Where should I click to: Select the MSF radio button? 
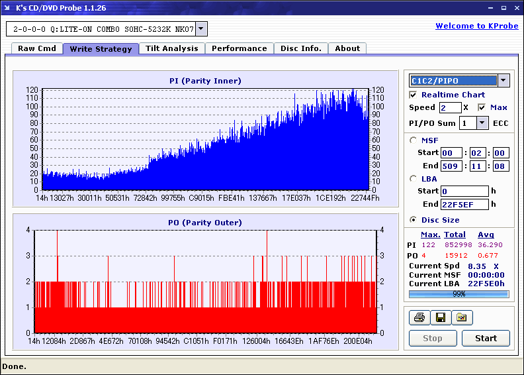[414, 140]
